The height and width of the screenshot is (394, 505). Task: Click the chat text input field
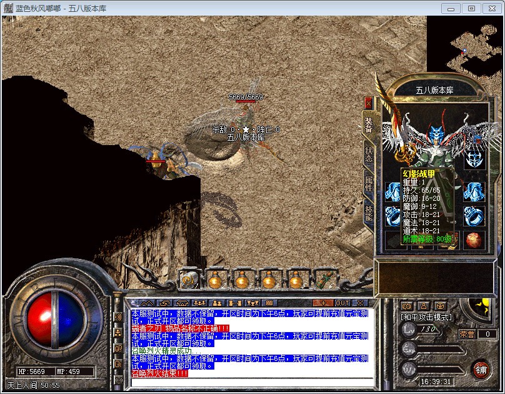[250, 382]
